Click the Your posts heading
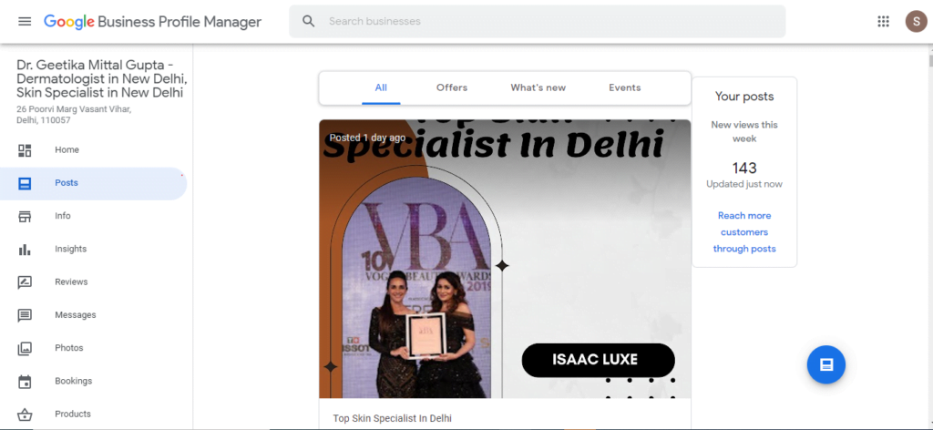933x430 pixels. [x=744, y=97]
